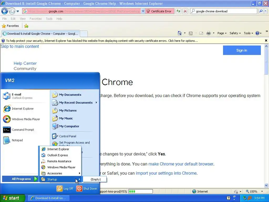Screen dimensions: 269x202
Task: Click All Programs in Start menu
Action: click(20, 179)
